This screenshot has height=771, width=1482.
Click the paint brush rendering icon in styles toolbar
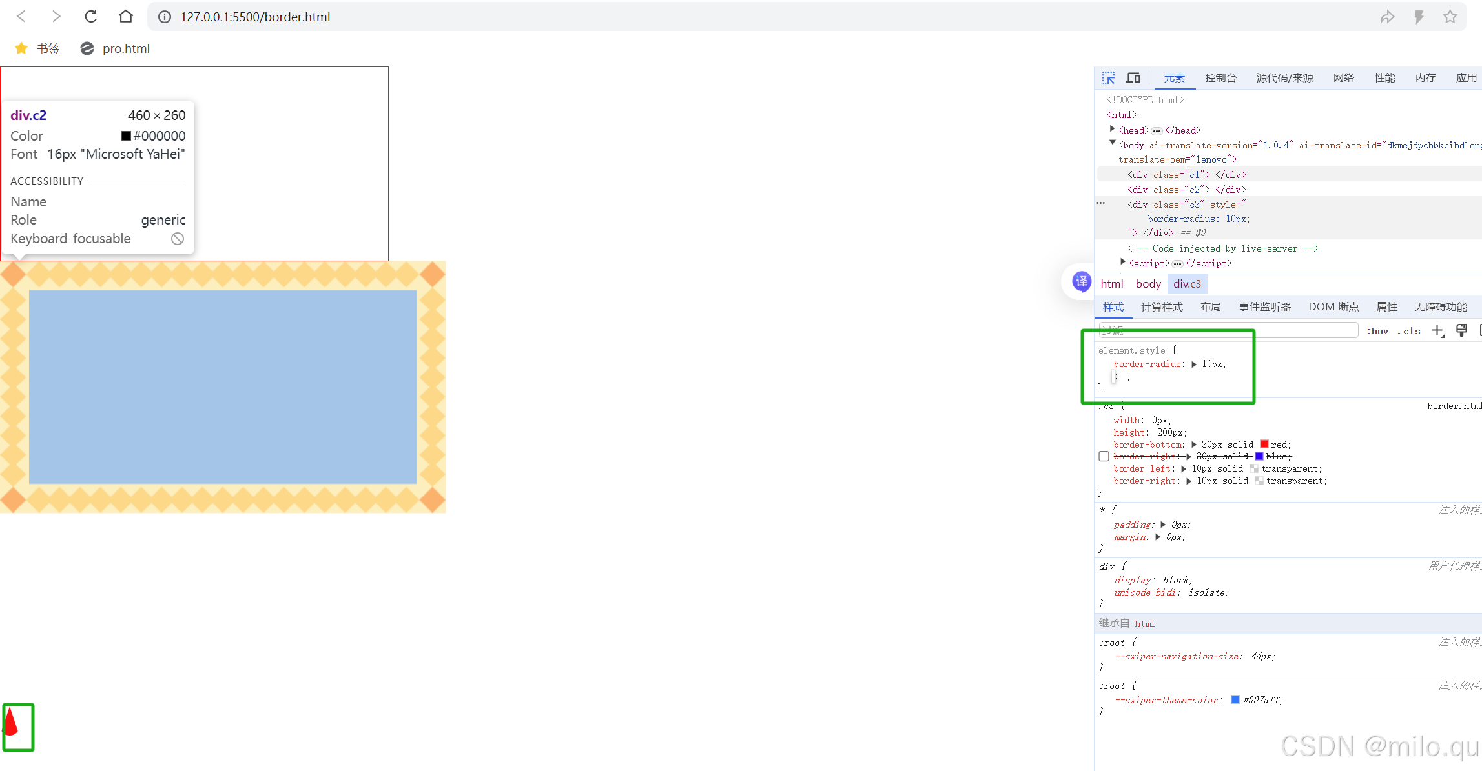pyautogui.click(x=1462, y=331)
